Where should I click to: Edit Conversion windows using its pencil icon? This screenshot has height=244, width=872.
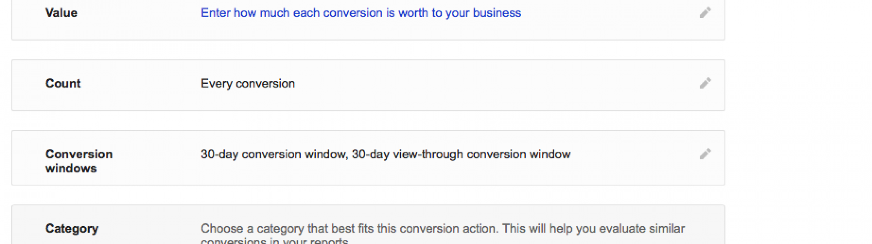pyautogui.click(x=705, y=154)
